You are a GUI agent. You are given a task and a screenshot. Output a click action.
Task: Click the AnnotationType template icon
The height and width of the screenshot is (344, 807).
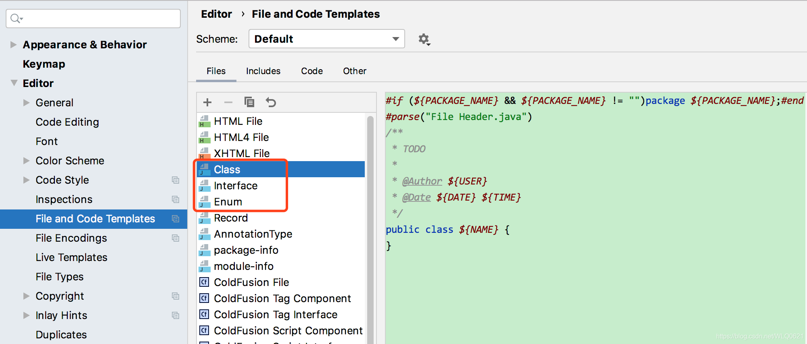[205, 234]
